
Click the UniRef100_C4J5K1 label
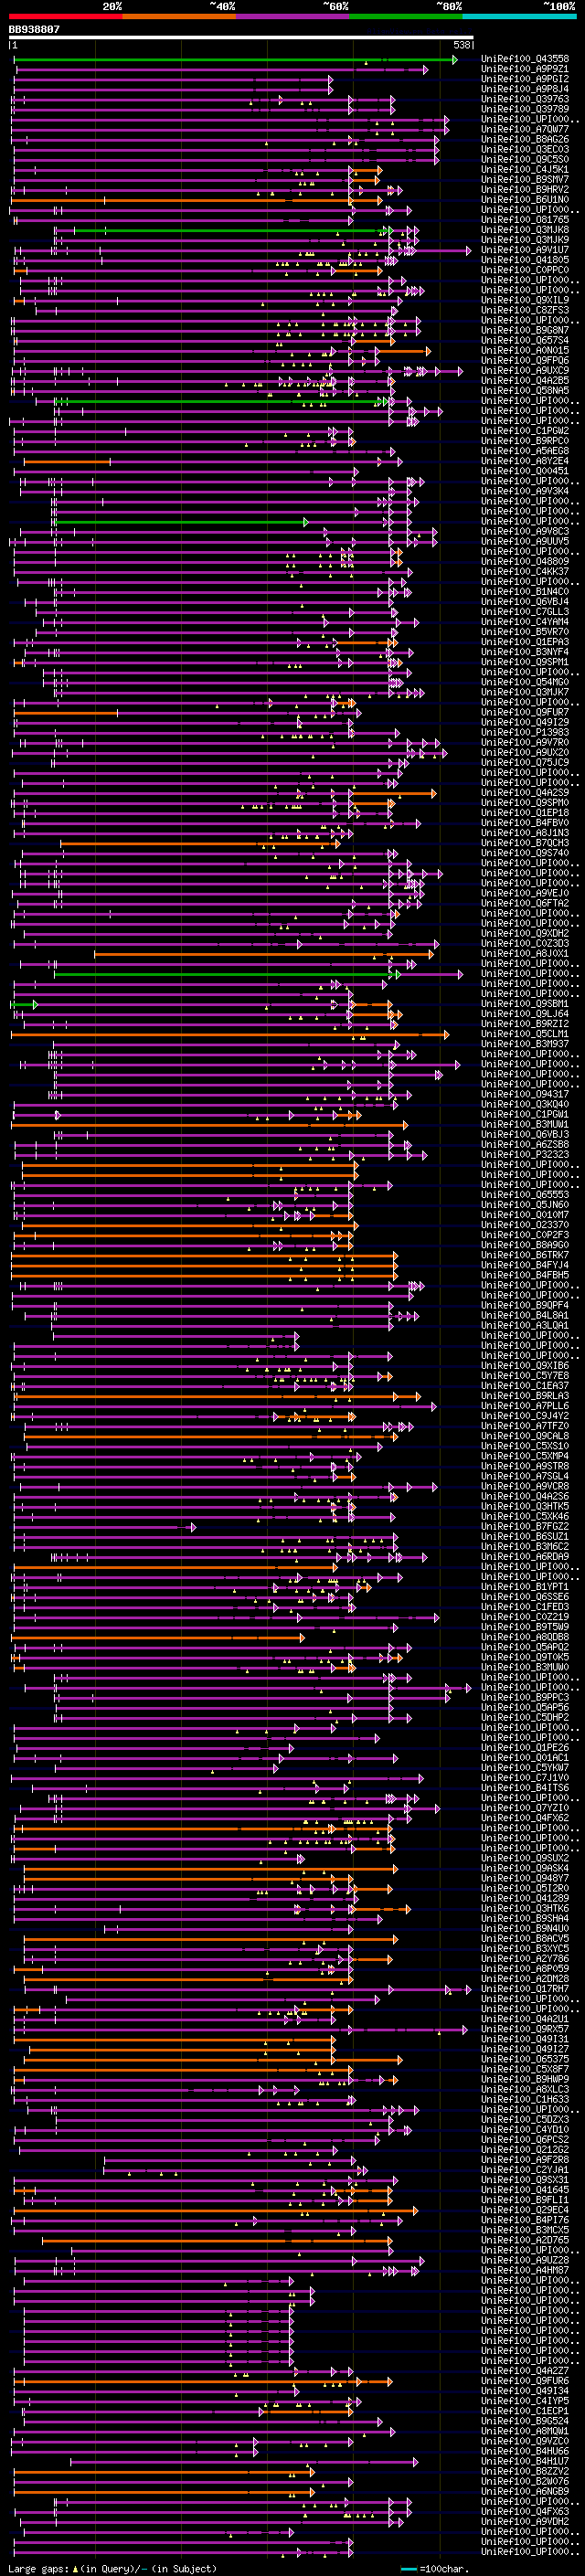525,169
